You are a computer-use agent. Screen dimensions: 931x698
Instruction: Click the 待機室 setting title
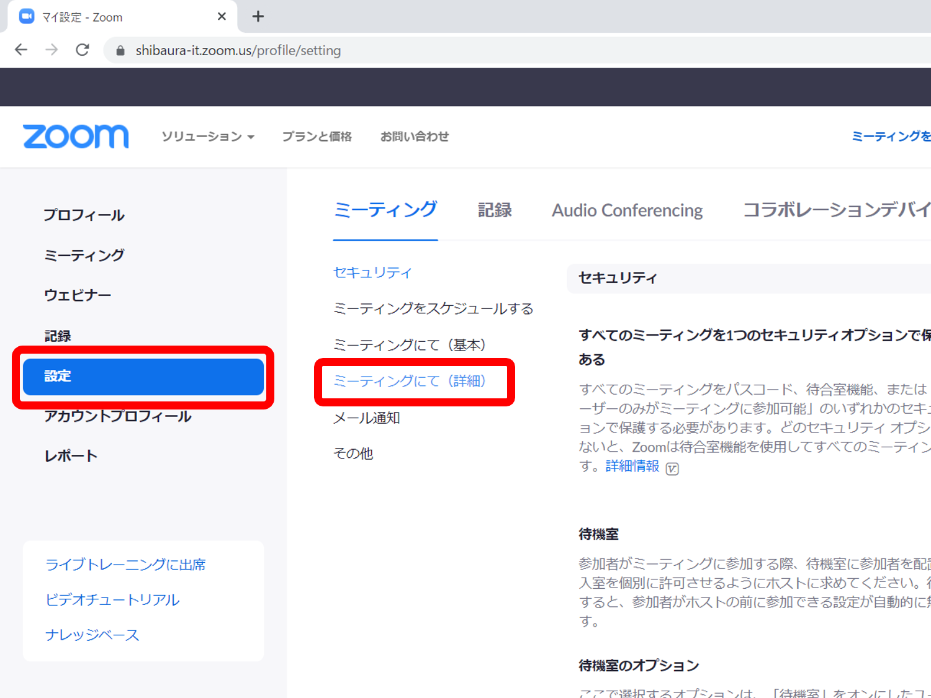(x=598, y=534)
